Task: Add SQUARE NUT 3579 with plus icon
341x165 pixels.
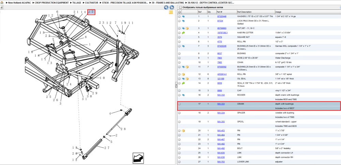Action: (x=179, y=37)
